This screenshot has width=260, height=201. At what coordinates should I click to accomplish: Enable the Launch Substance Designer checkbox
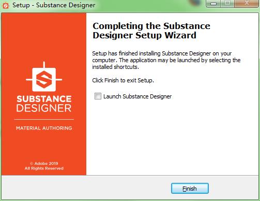click(x=98, y=96)
